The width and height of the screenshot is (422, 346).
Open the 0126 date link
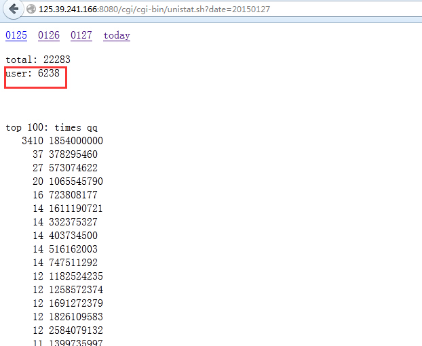49,35
